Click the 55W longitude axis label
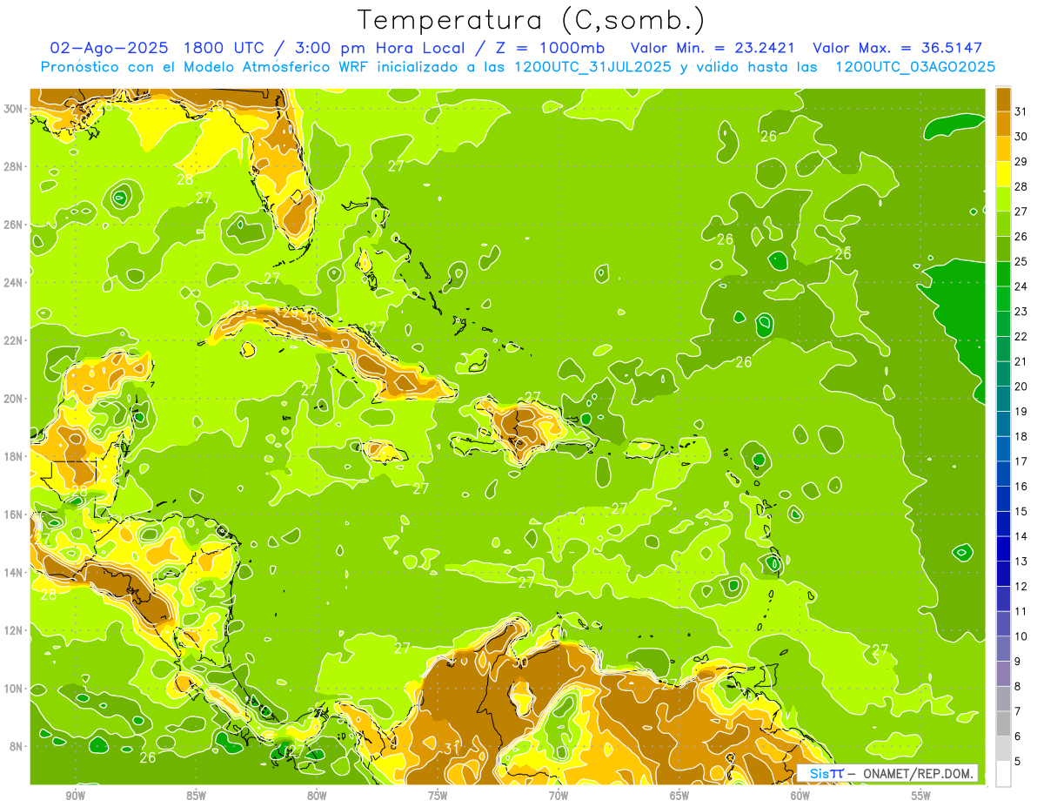The height and width of the screenshot is (807, 1044). [921, 796]
